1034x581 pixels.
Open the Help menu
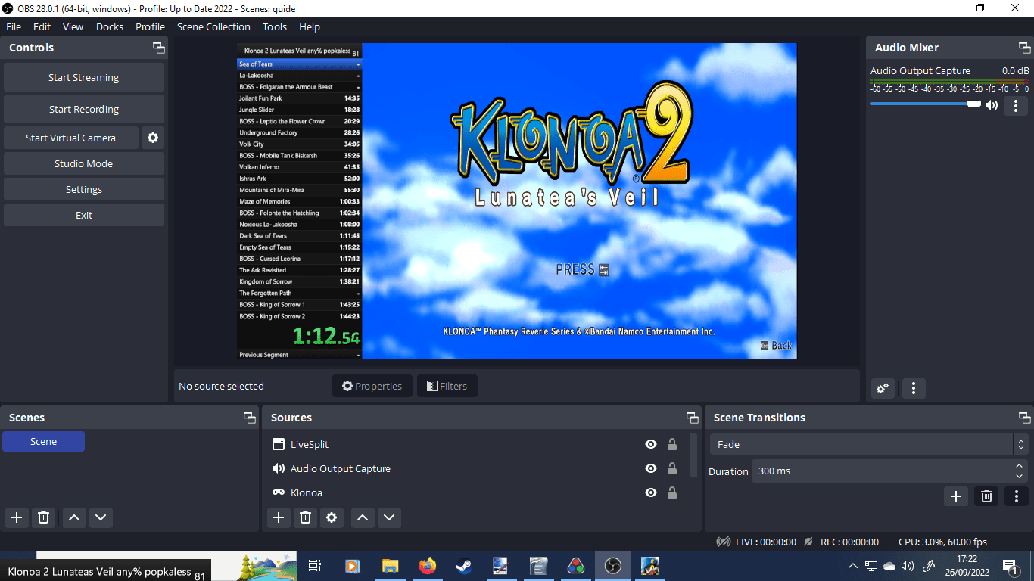click(310, 26)
